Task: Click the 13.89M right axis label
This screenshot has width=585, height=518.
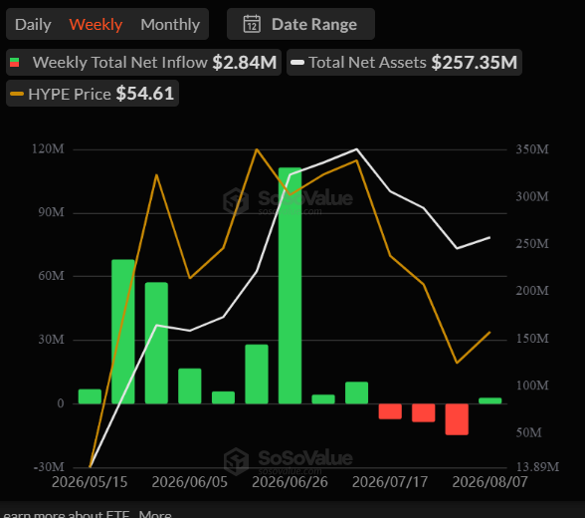Action: point(537,467)
